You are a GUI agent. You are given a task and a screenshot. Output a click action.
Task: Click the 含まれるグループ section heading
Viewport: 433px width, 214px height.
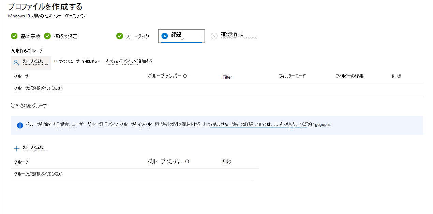(26, 51)
